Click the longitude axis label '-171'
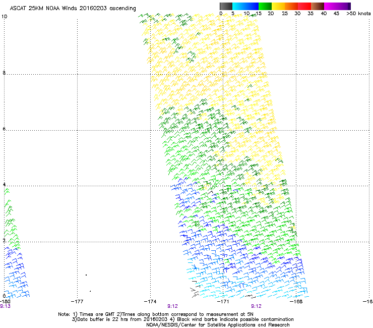Viewport: 373px width, 328px height. click(x=223, y=302)
